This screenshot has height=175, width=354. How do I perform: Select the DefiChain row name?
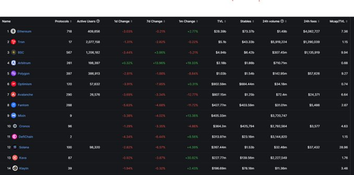[x=25, y=137]
